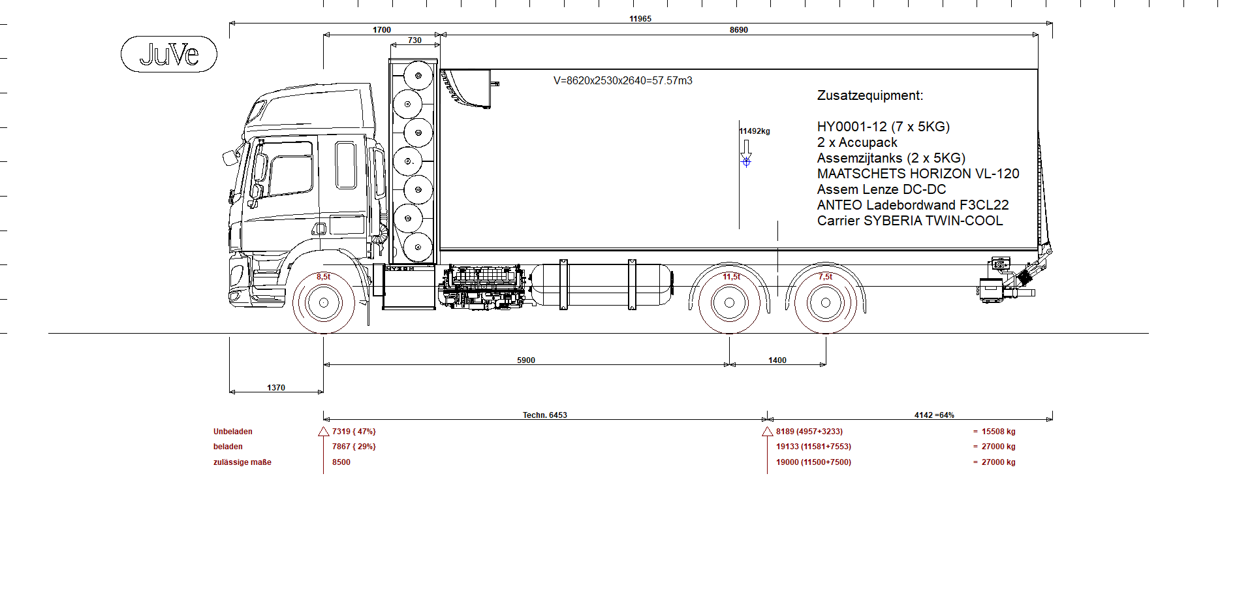Viewport: 1252px width, 604px height.
Task: Select MAATSCHETS HORIZON VL-120 text
Action: click(x=918, y=174)
